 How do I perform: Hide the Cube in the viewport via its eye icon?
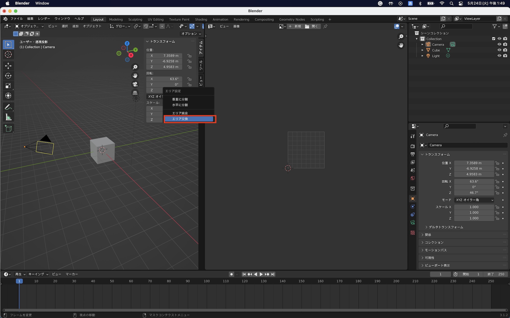pos(499,50)
